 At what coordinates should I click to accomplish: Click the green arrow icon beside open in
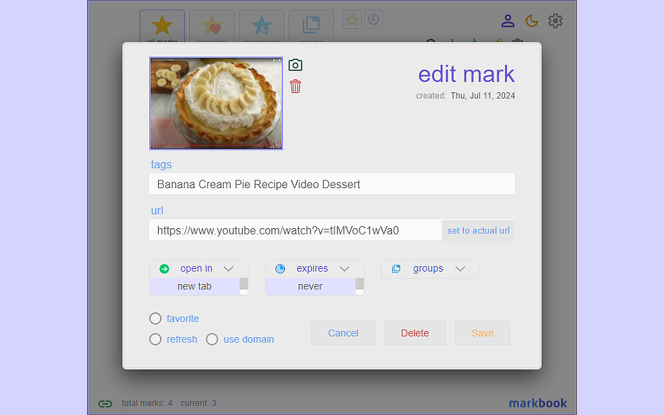(164, 269)
